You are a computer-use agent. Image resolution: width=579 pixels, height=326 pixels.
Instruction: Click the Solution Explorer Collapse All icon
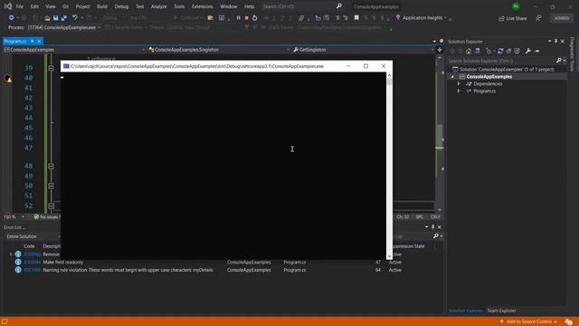(508, 51)
